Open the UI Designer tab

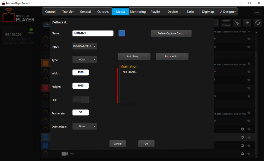pyautogui.click(x=228, y=12)
